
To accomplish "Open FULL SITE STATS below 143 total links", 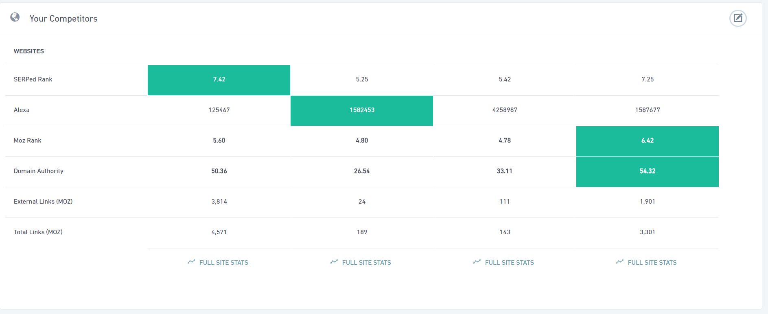I will coord(504,263).
